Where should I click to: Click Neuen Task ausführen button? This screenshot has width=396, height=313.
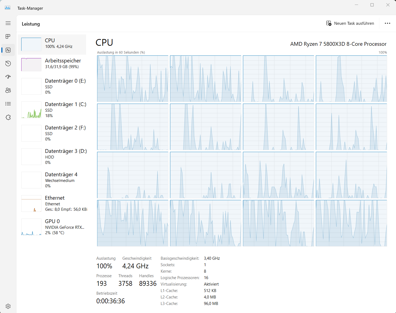pos(350,23)
